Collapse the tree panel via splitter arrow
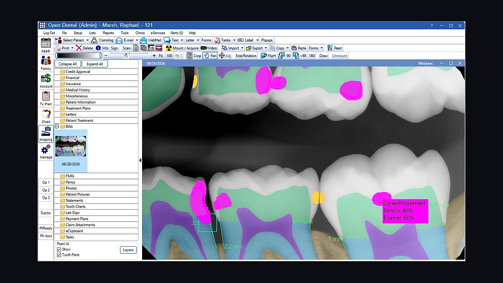The height and width of the screenshot is (283, 503). coord(140,160)
